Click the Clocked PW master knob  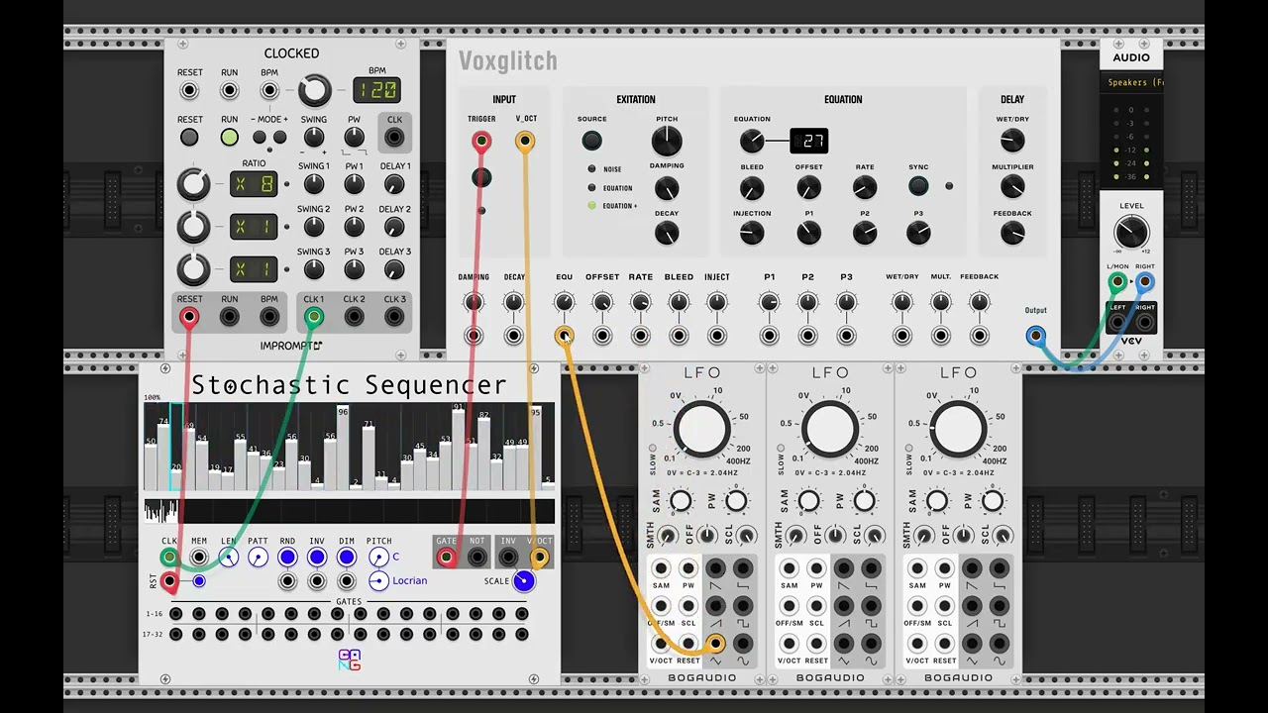pyautogui.click(x=354, y=138)
